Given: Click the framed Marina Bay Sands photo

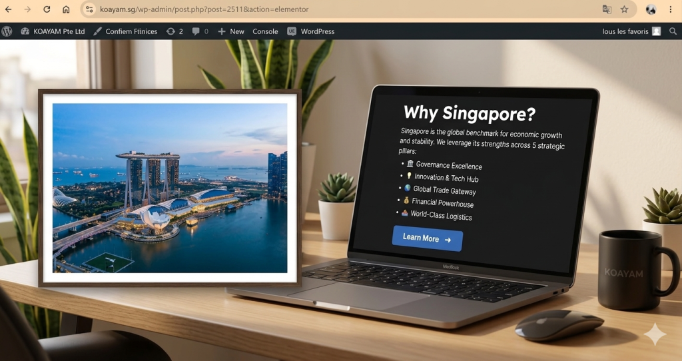Looking at the screenshot, I should [x=170, y=188].
